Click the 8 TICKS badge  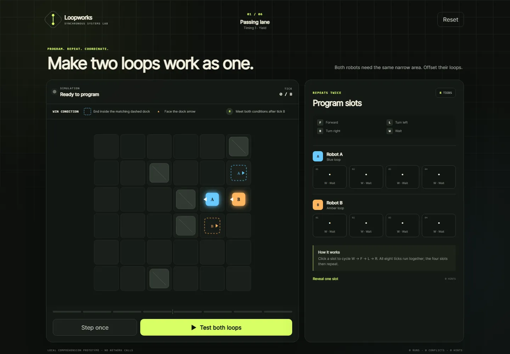click(x=446, y=93)
